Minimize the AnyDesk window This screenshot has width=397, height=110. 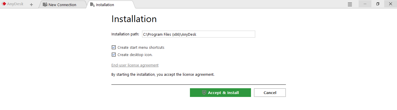(365, 4)
